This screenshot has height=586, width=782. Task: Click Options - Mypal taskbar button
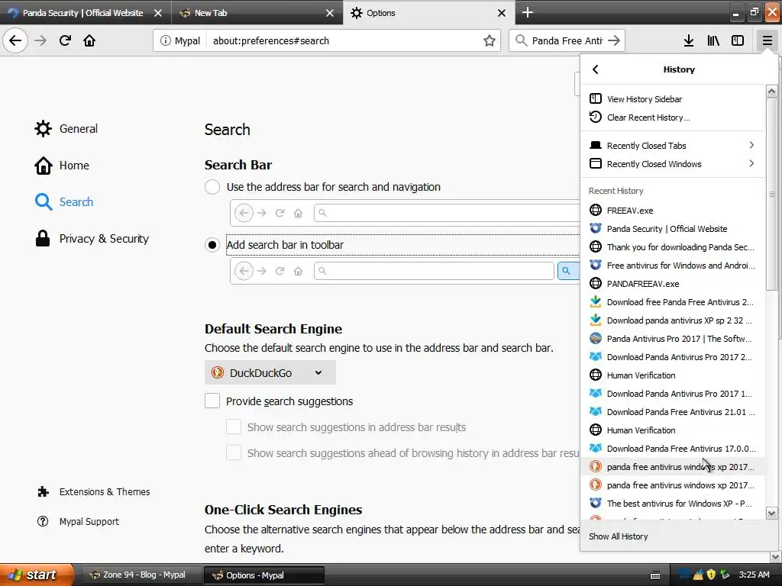(x=263, y=575)
